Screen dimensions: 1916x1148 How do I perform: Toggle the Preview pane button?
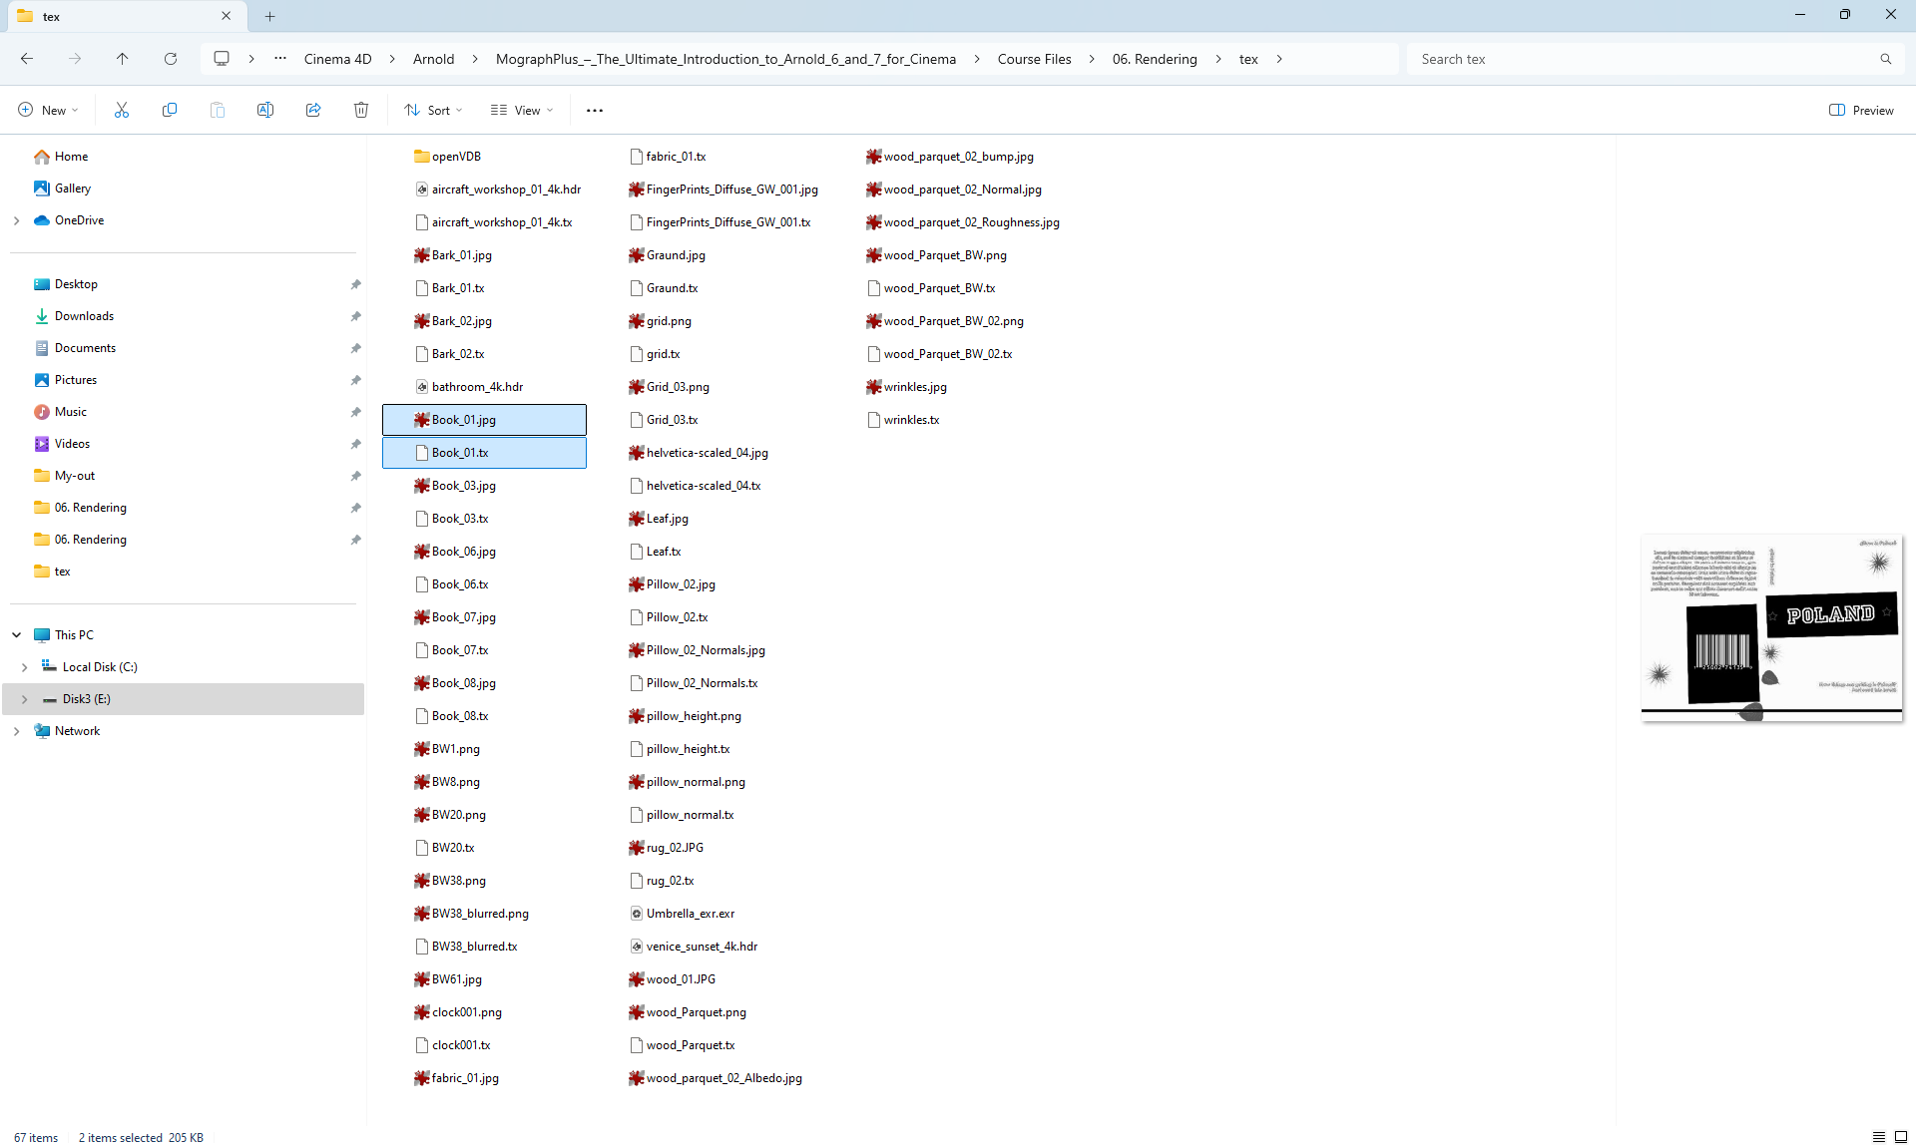tap(1861, 110)
